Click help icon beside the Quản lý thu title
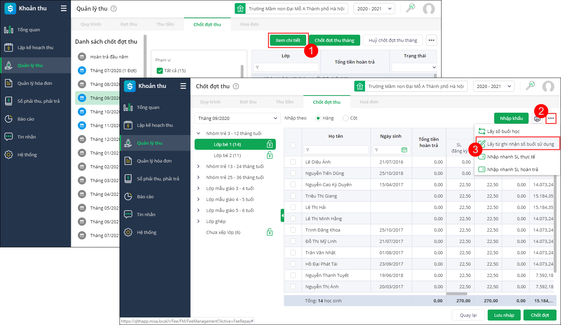Image resolution: width=561 pixels, height=325 pixels. (x=114, y=9)
